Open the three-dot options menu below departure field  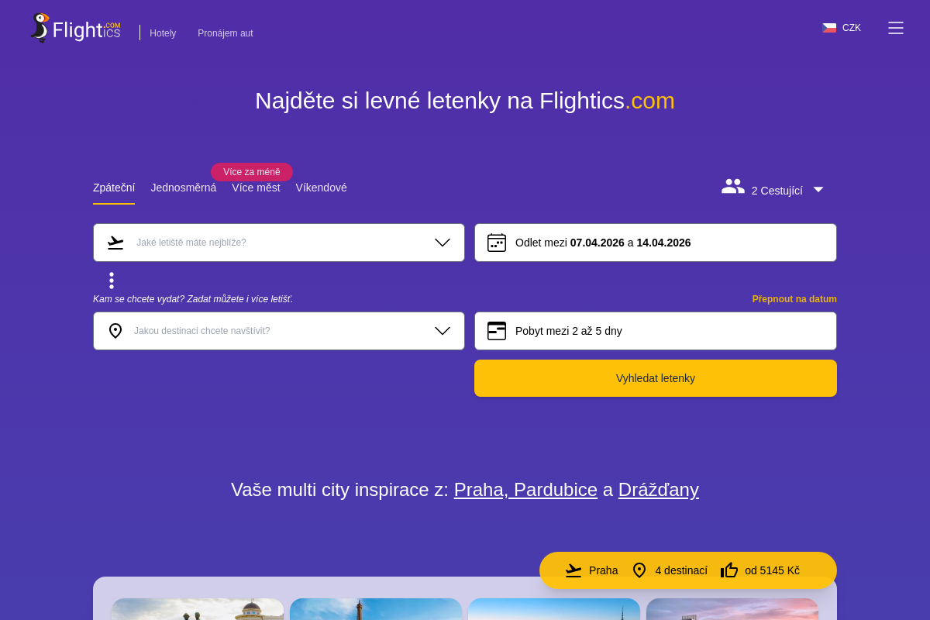pyautogui.click(x=112, y=280)
